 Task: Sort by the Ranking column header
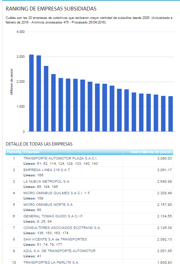coord(14,152)
